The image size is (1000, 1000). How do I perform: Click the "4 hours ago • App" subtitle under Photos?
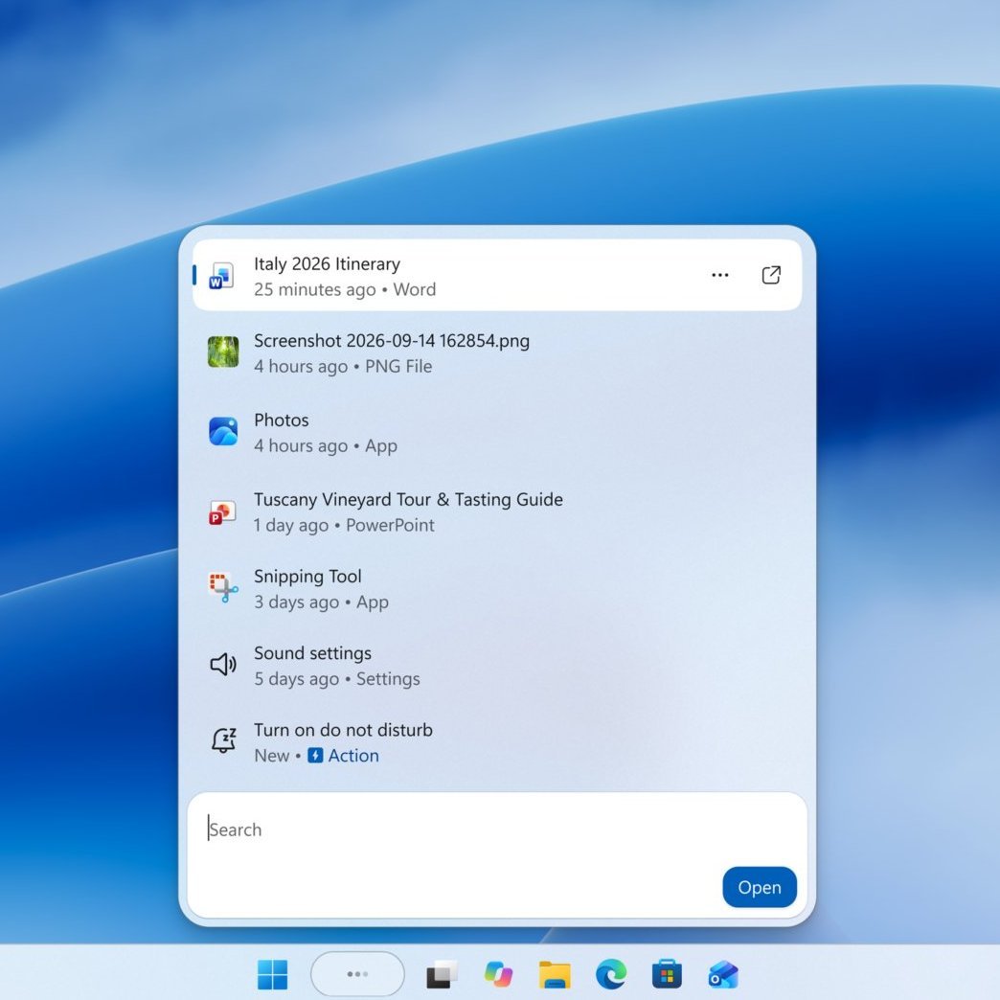click(326, 445)
